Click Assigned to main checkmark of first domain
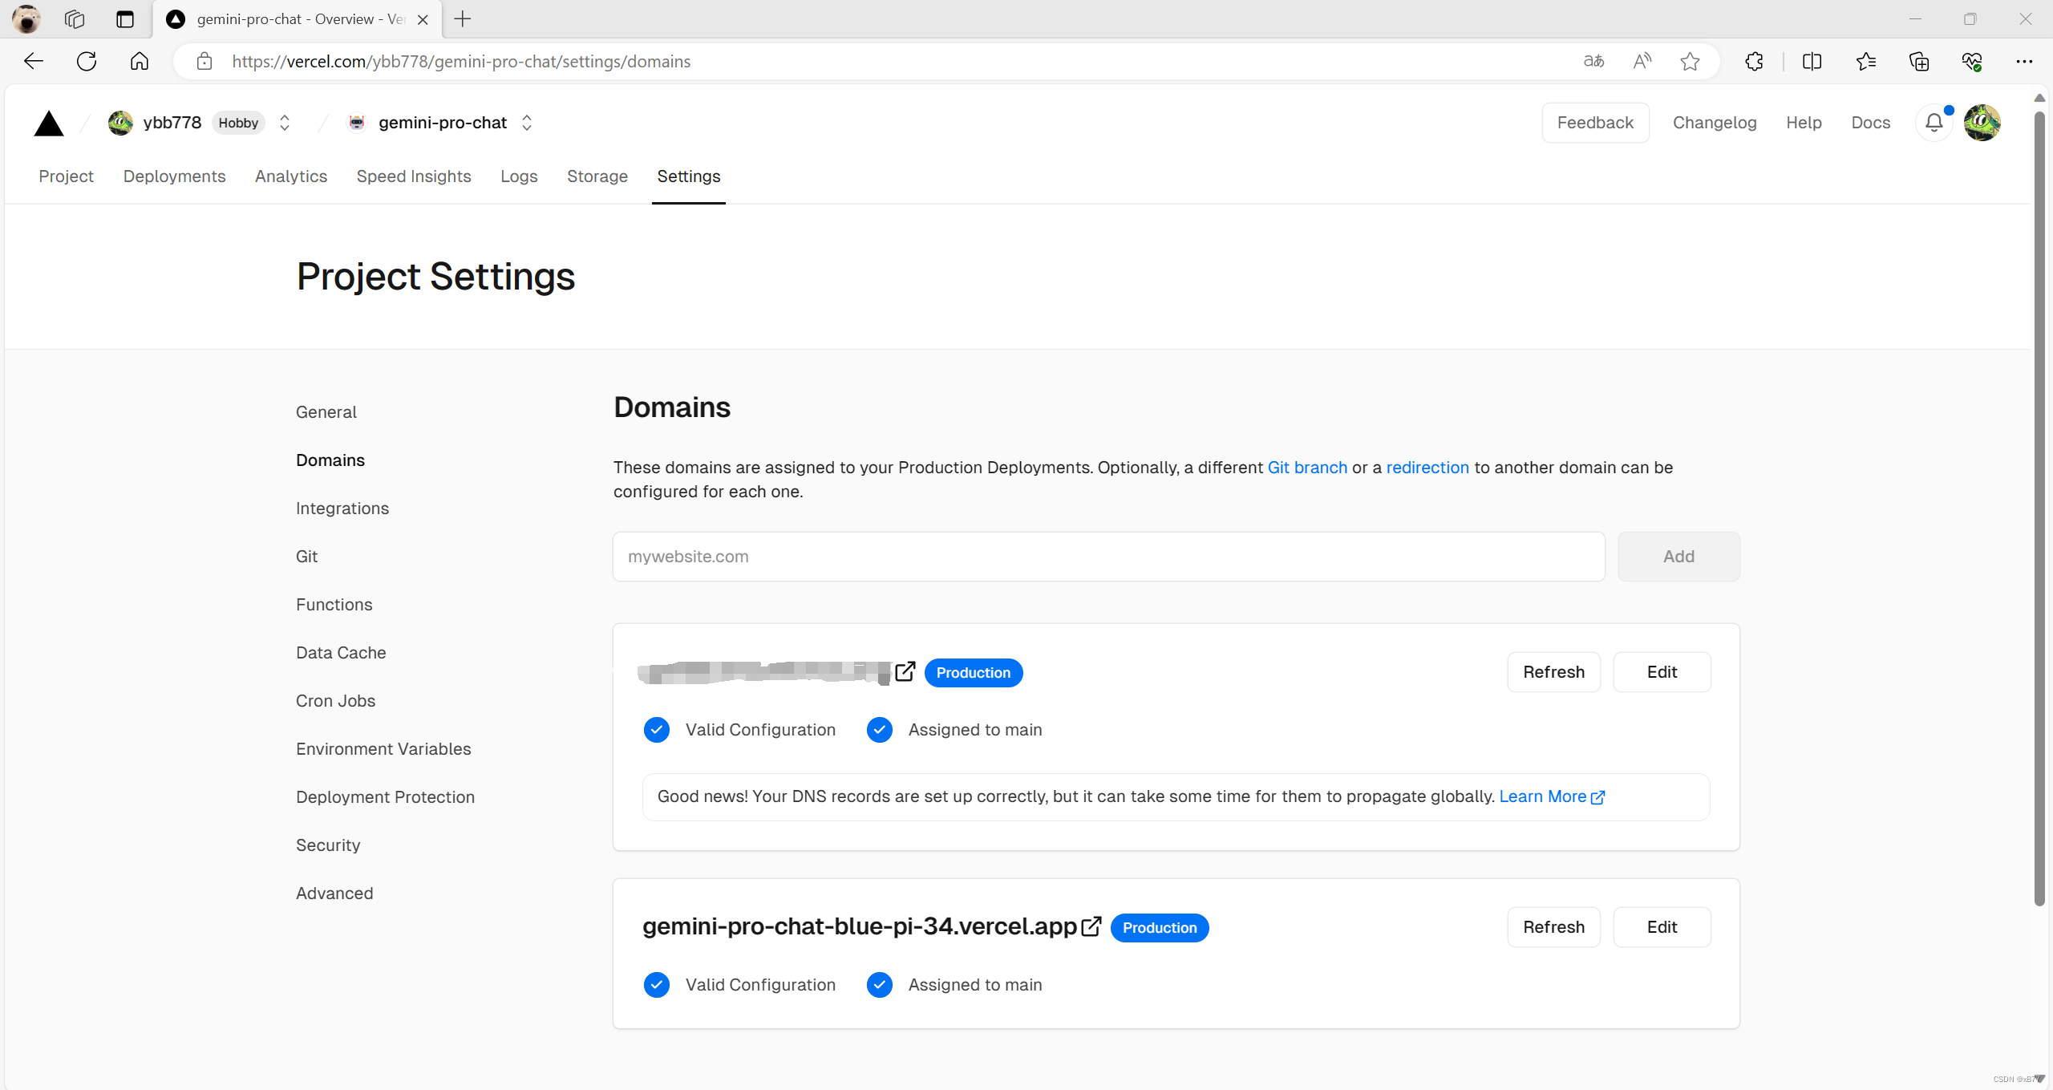2053x1090 pixels. (880, 730)
